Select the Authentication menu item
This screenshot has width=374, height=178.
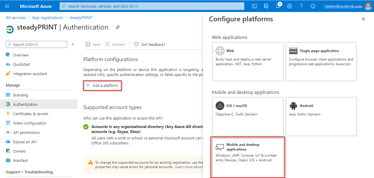[39, 104]
